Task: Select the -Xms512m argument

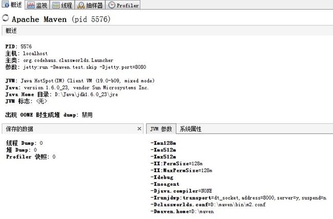Action: 163,150
